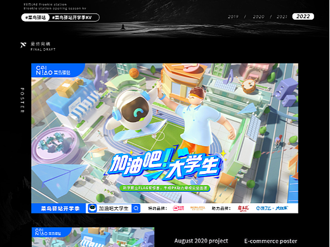Click the blue 菜鸟驿站开学季 footer label
This screenshot has height=247, width=330.
tap(60, 208)
